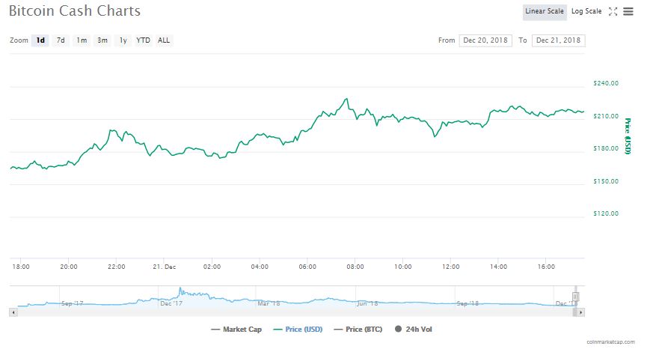Switch to Linear Scale
Screen dimensions: 656x361
(x=545, y=11)
